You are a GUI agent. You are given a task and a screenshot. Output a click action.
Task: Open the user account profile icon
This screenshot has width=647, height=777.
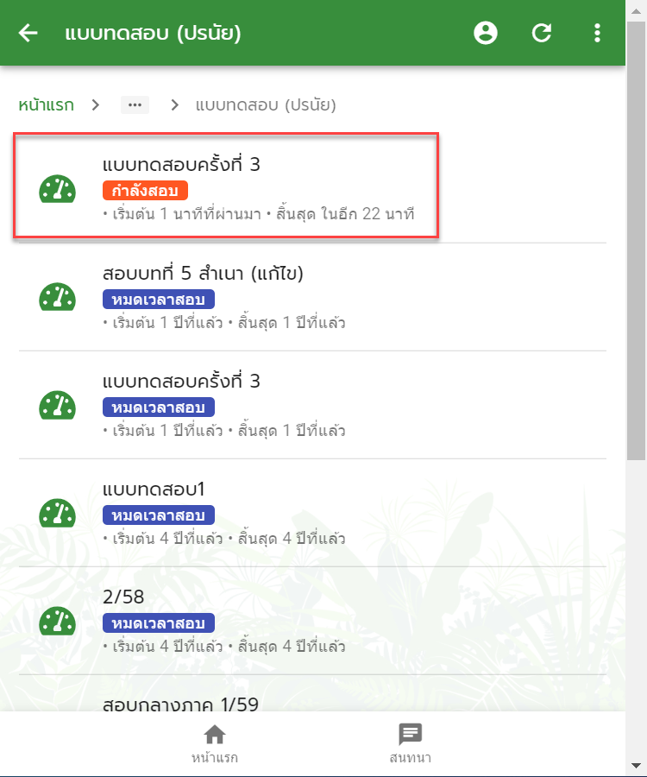[x=486, y=33]
